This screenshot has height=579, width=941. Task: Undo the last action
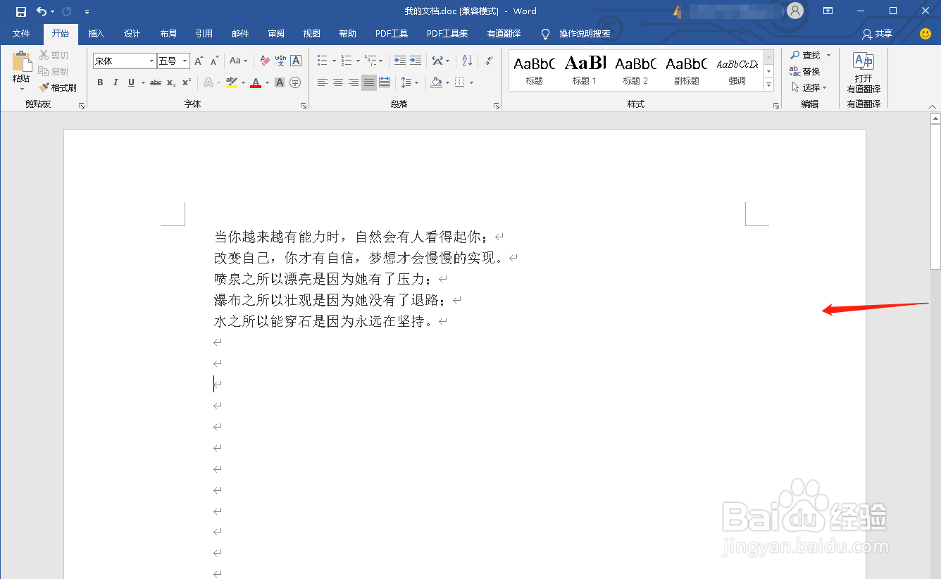coord(41,11)
